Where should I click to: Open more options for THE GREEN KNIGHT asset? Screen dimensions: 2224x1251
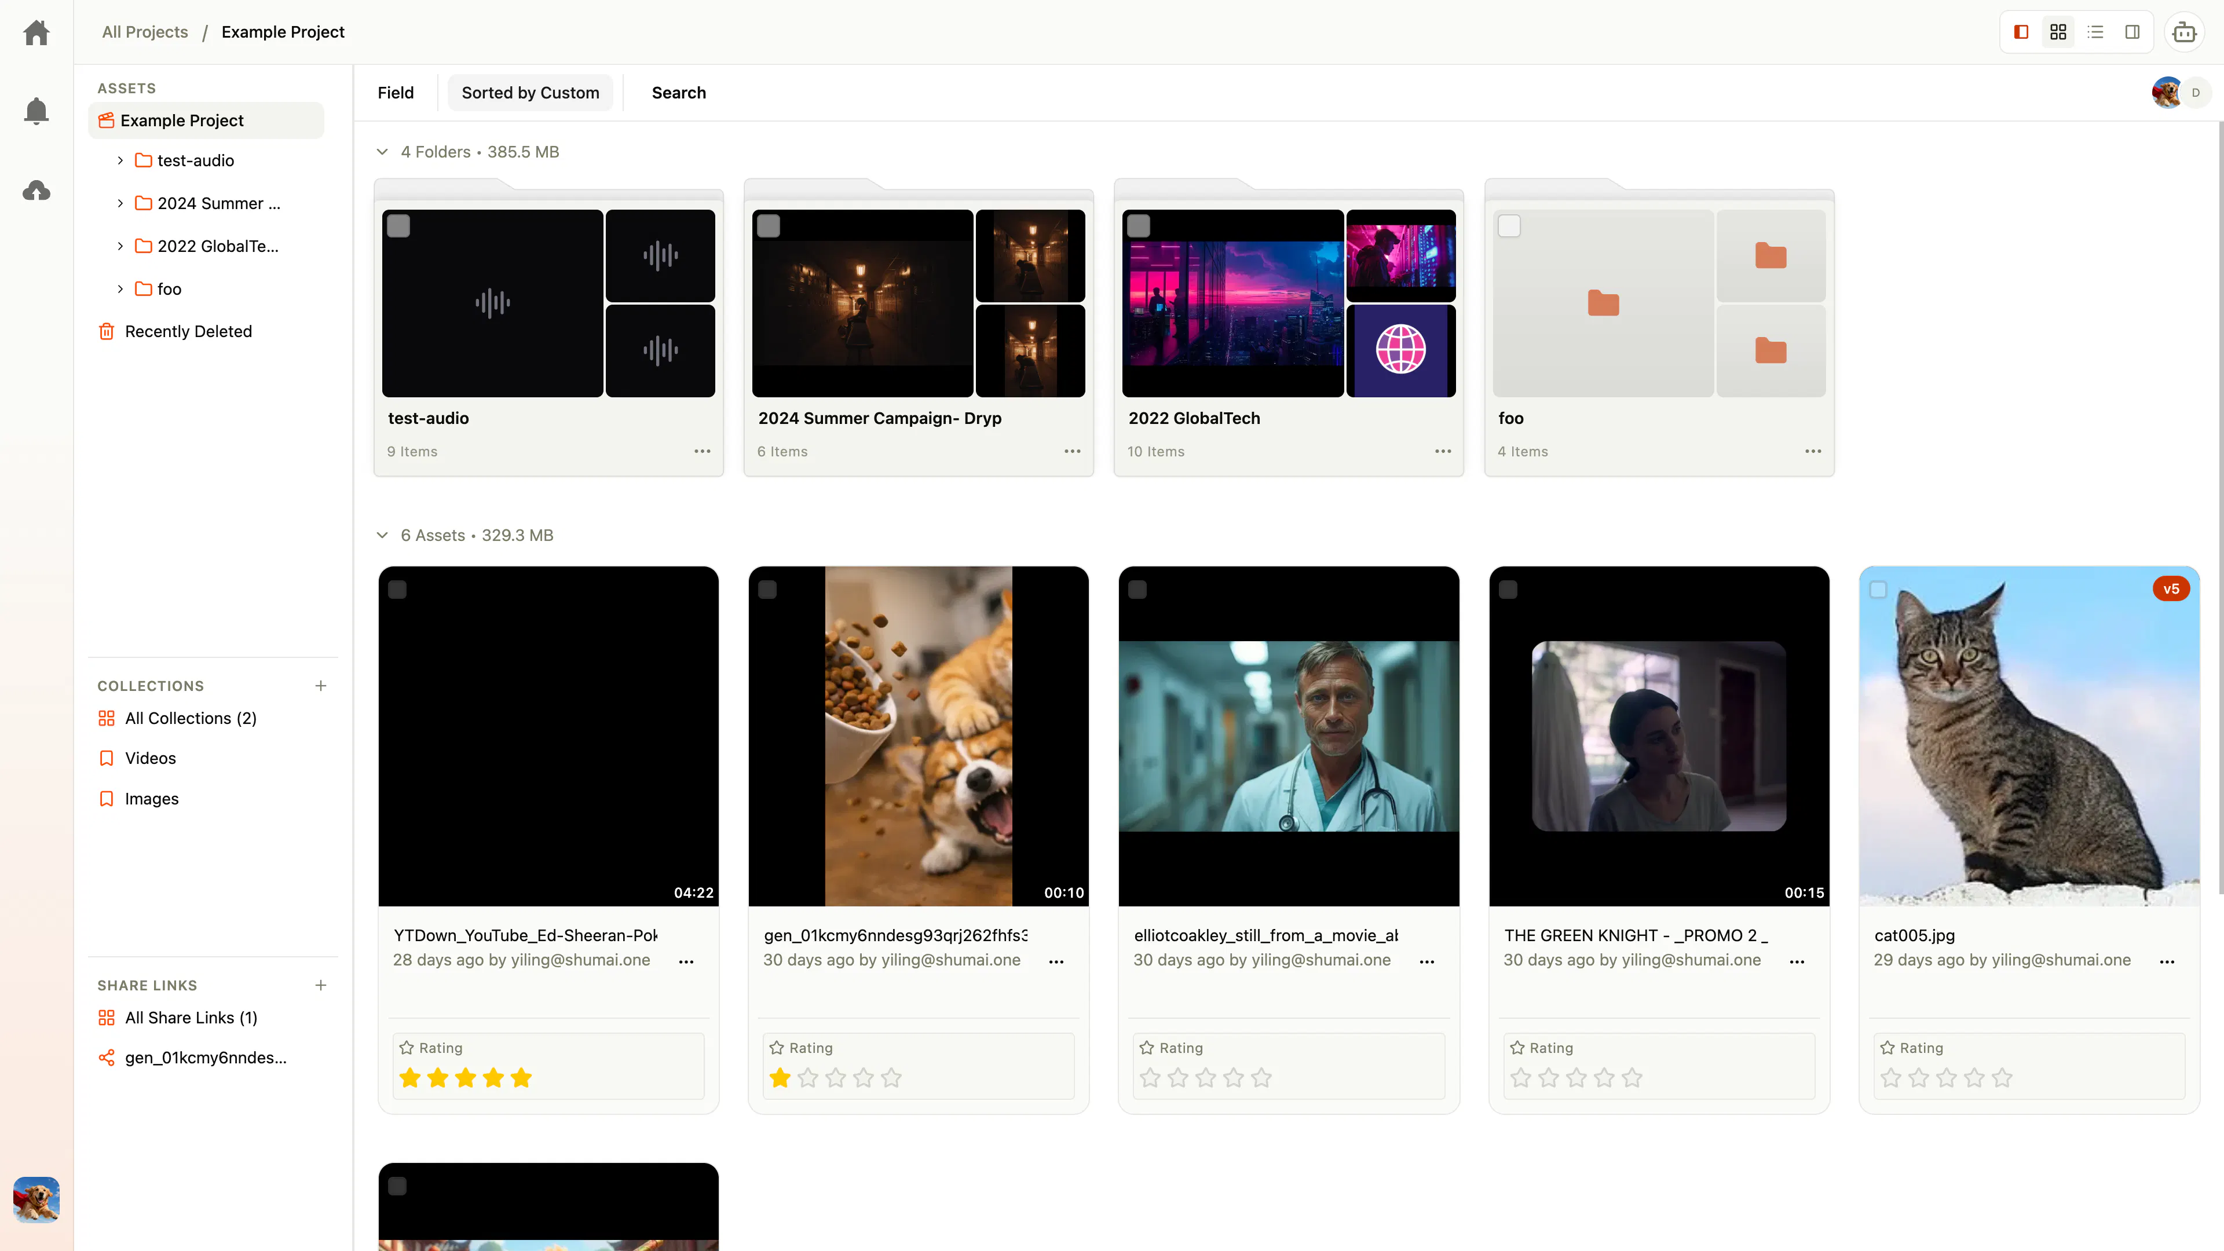[x=1798, y=961]
